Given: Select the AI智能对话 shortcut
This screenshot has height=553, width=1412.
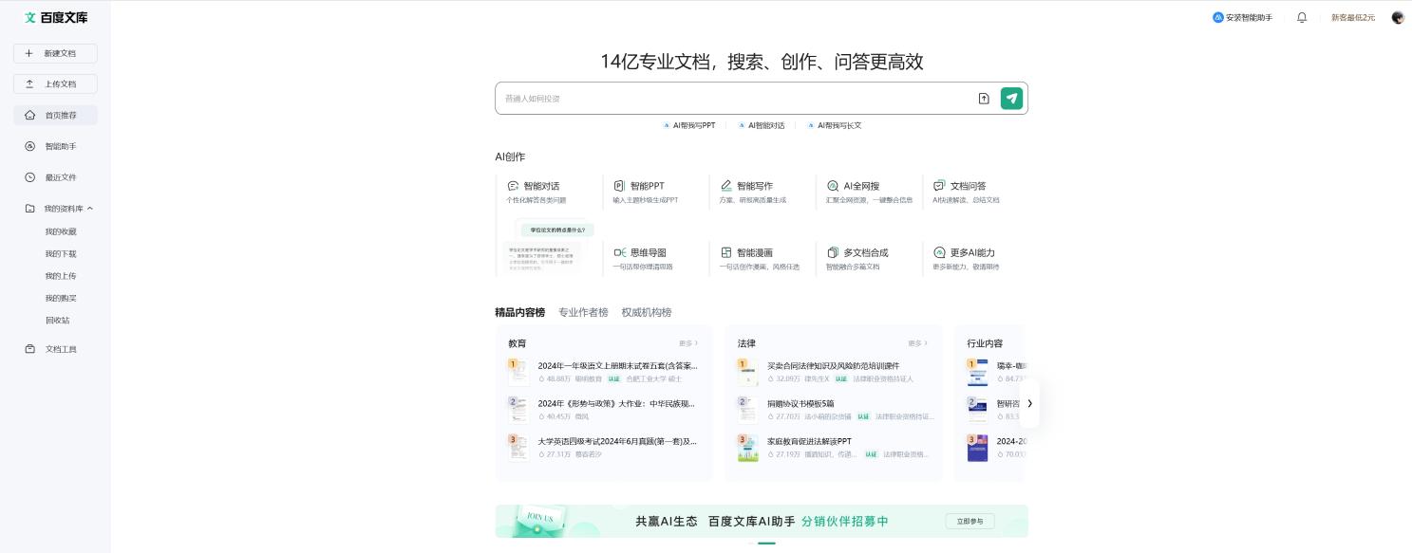Looking at the screenshot, I should point(762,125).
